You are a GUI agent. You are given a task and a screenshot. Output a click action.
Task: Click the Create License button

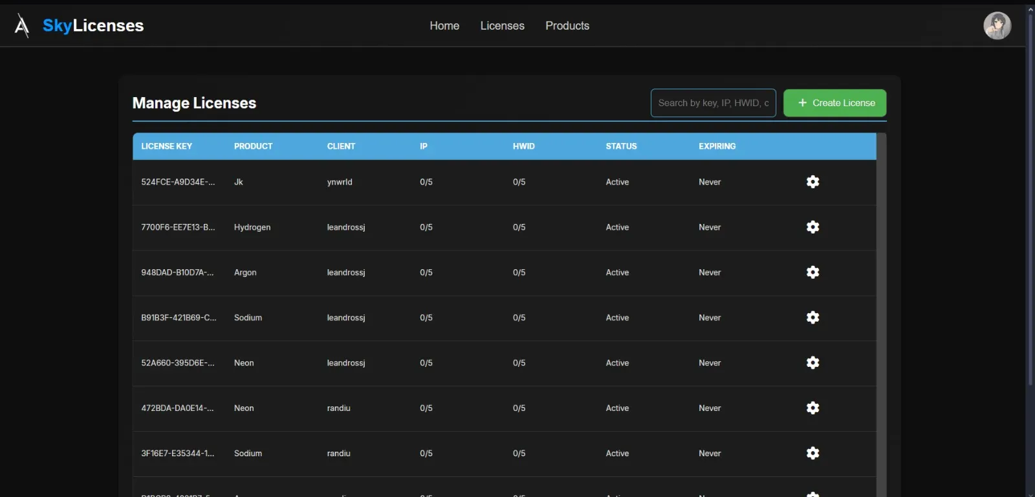[x=834, y=103]
